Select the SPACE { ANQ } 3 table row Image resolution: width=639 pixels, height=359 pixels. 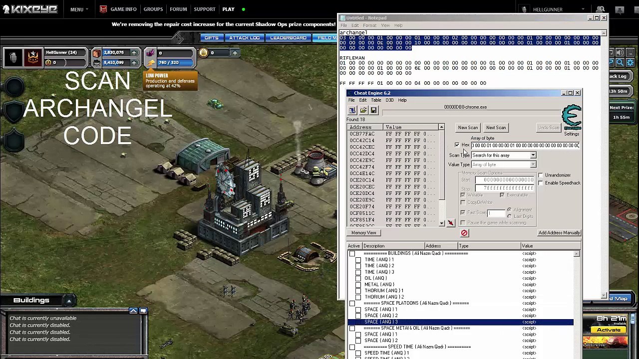[x=460, y=322]
